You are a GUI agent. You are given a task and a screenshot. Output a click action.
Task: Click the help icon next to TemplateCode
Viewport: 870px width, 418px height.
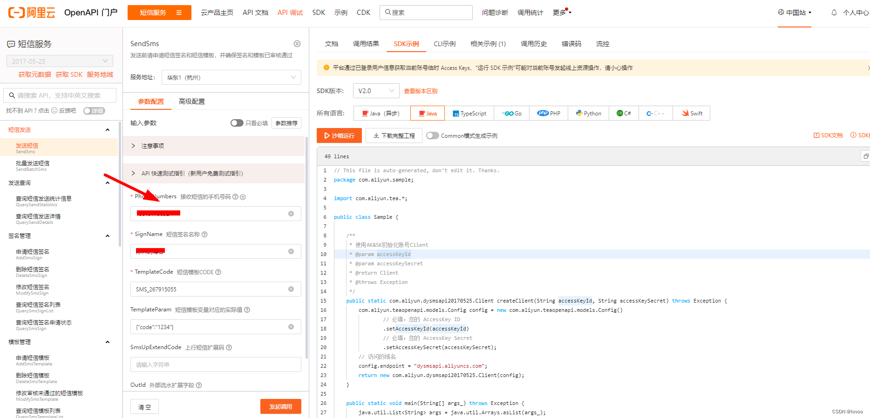click(218, 272)
